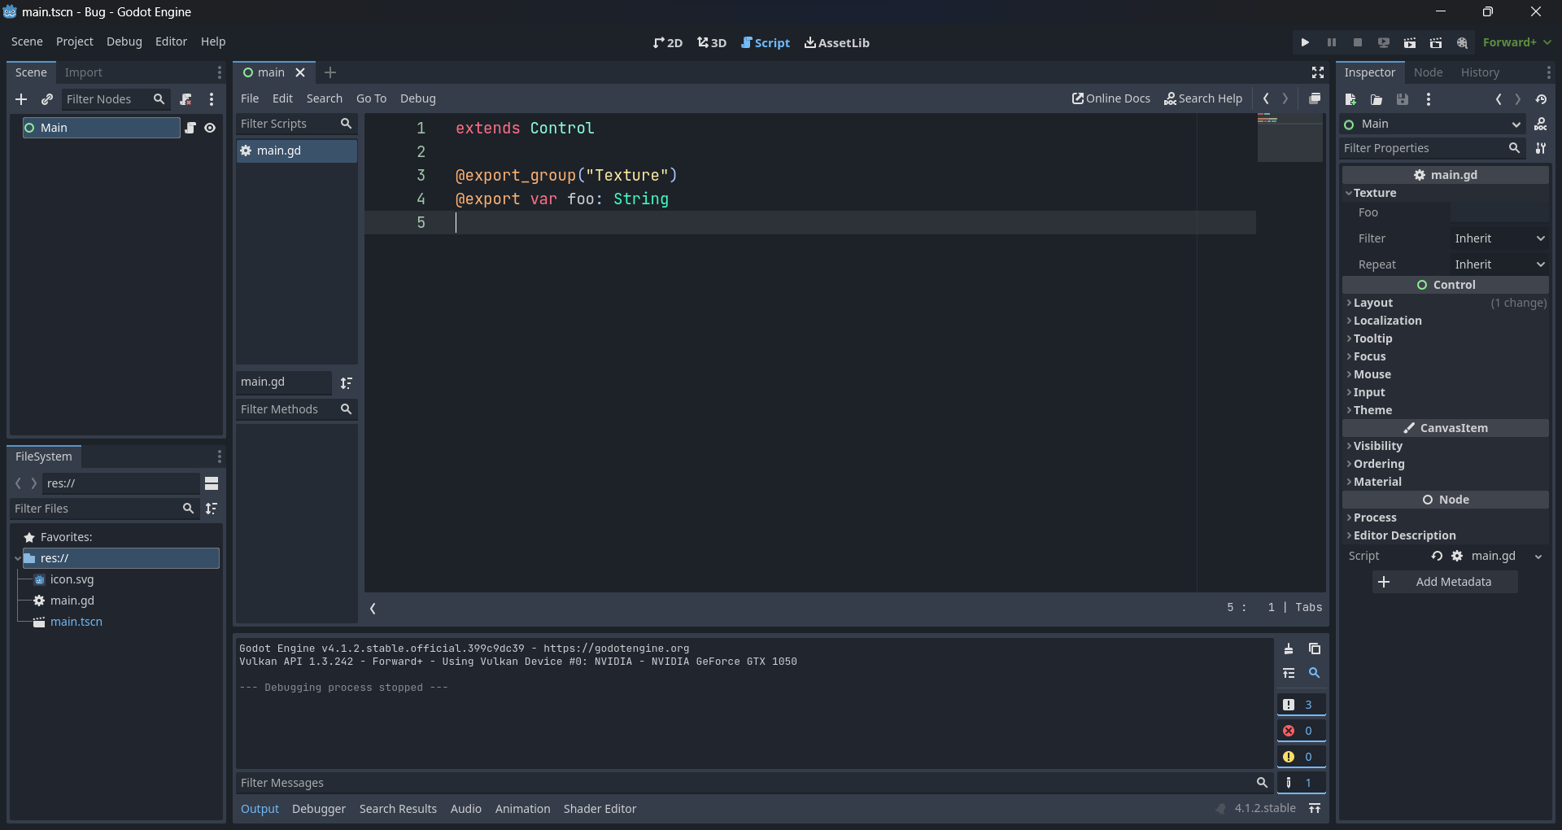Open the Debug menu in the script editor

(x=417, y=98)
